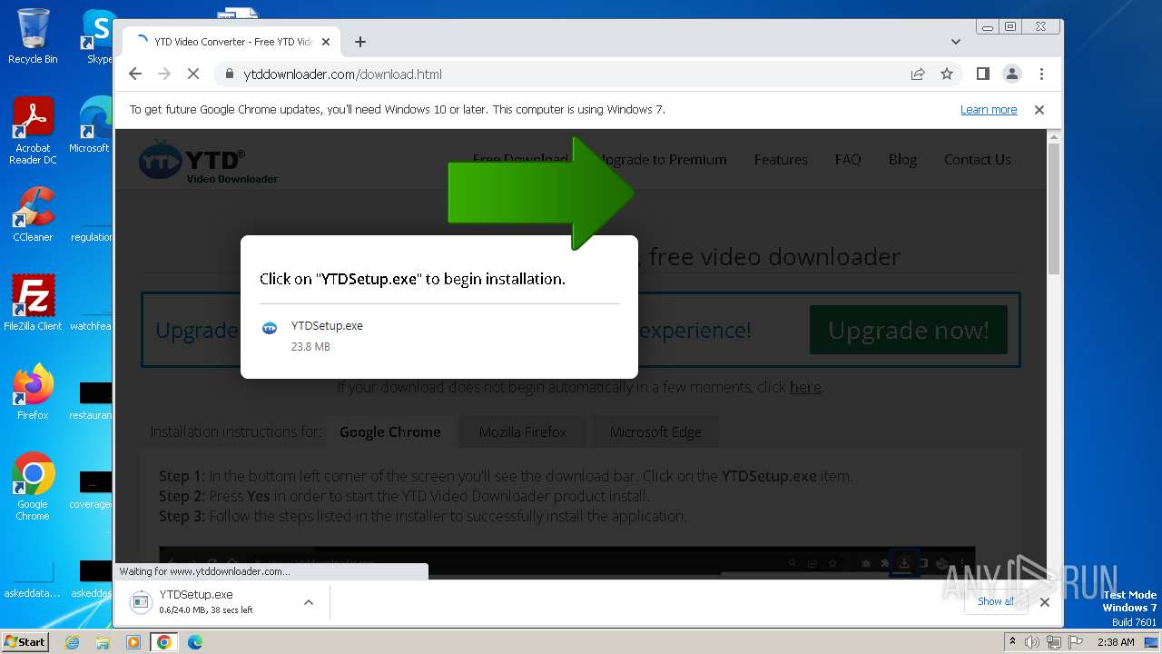The image size is (1162, 654).
Task: Select Mozilla Firefox installation instructions tab
Action: point(523,431)
